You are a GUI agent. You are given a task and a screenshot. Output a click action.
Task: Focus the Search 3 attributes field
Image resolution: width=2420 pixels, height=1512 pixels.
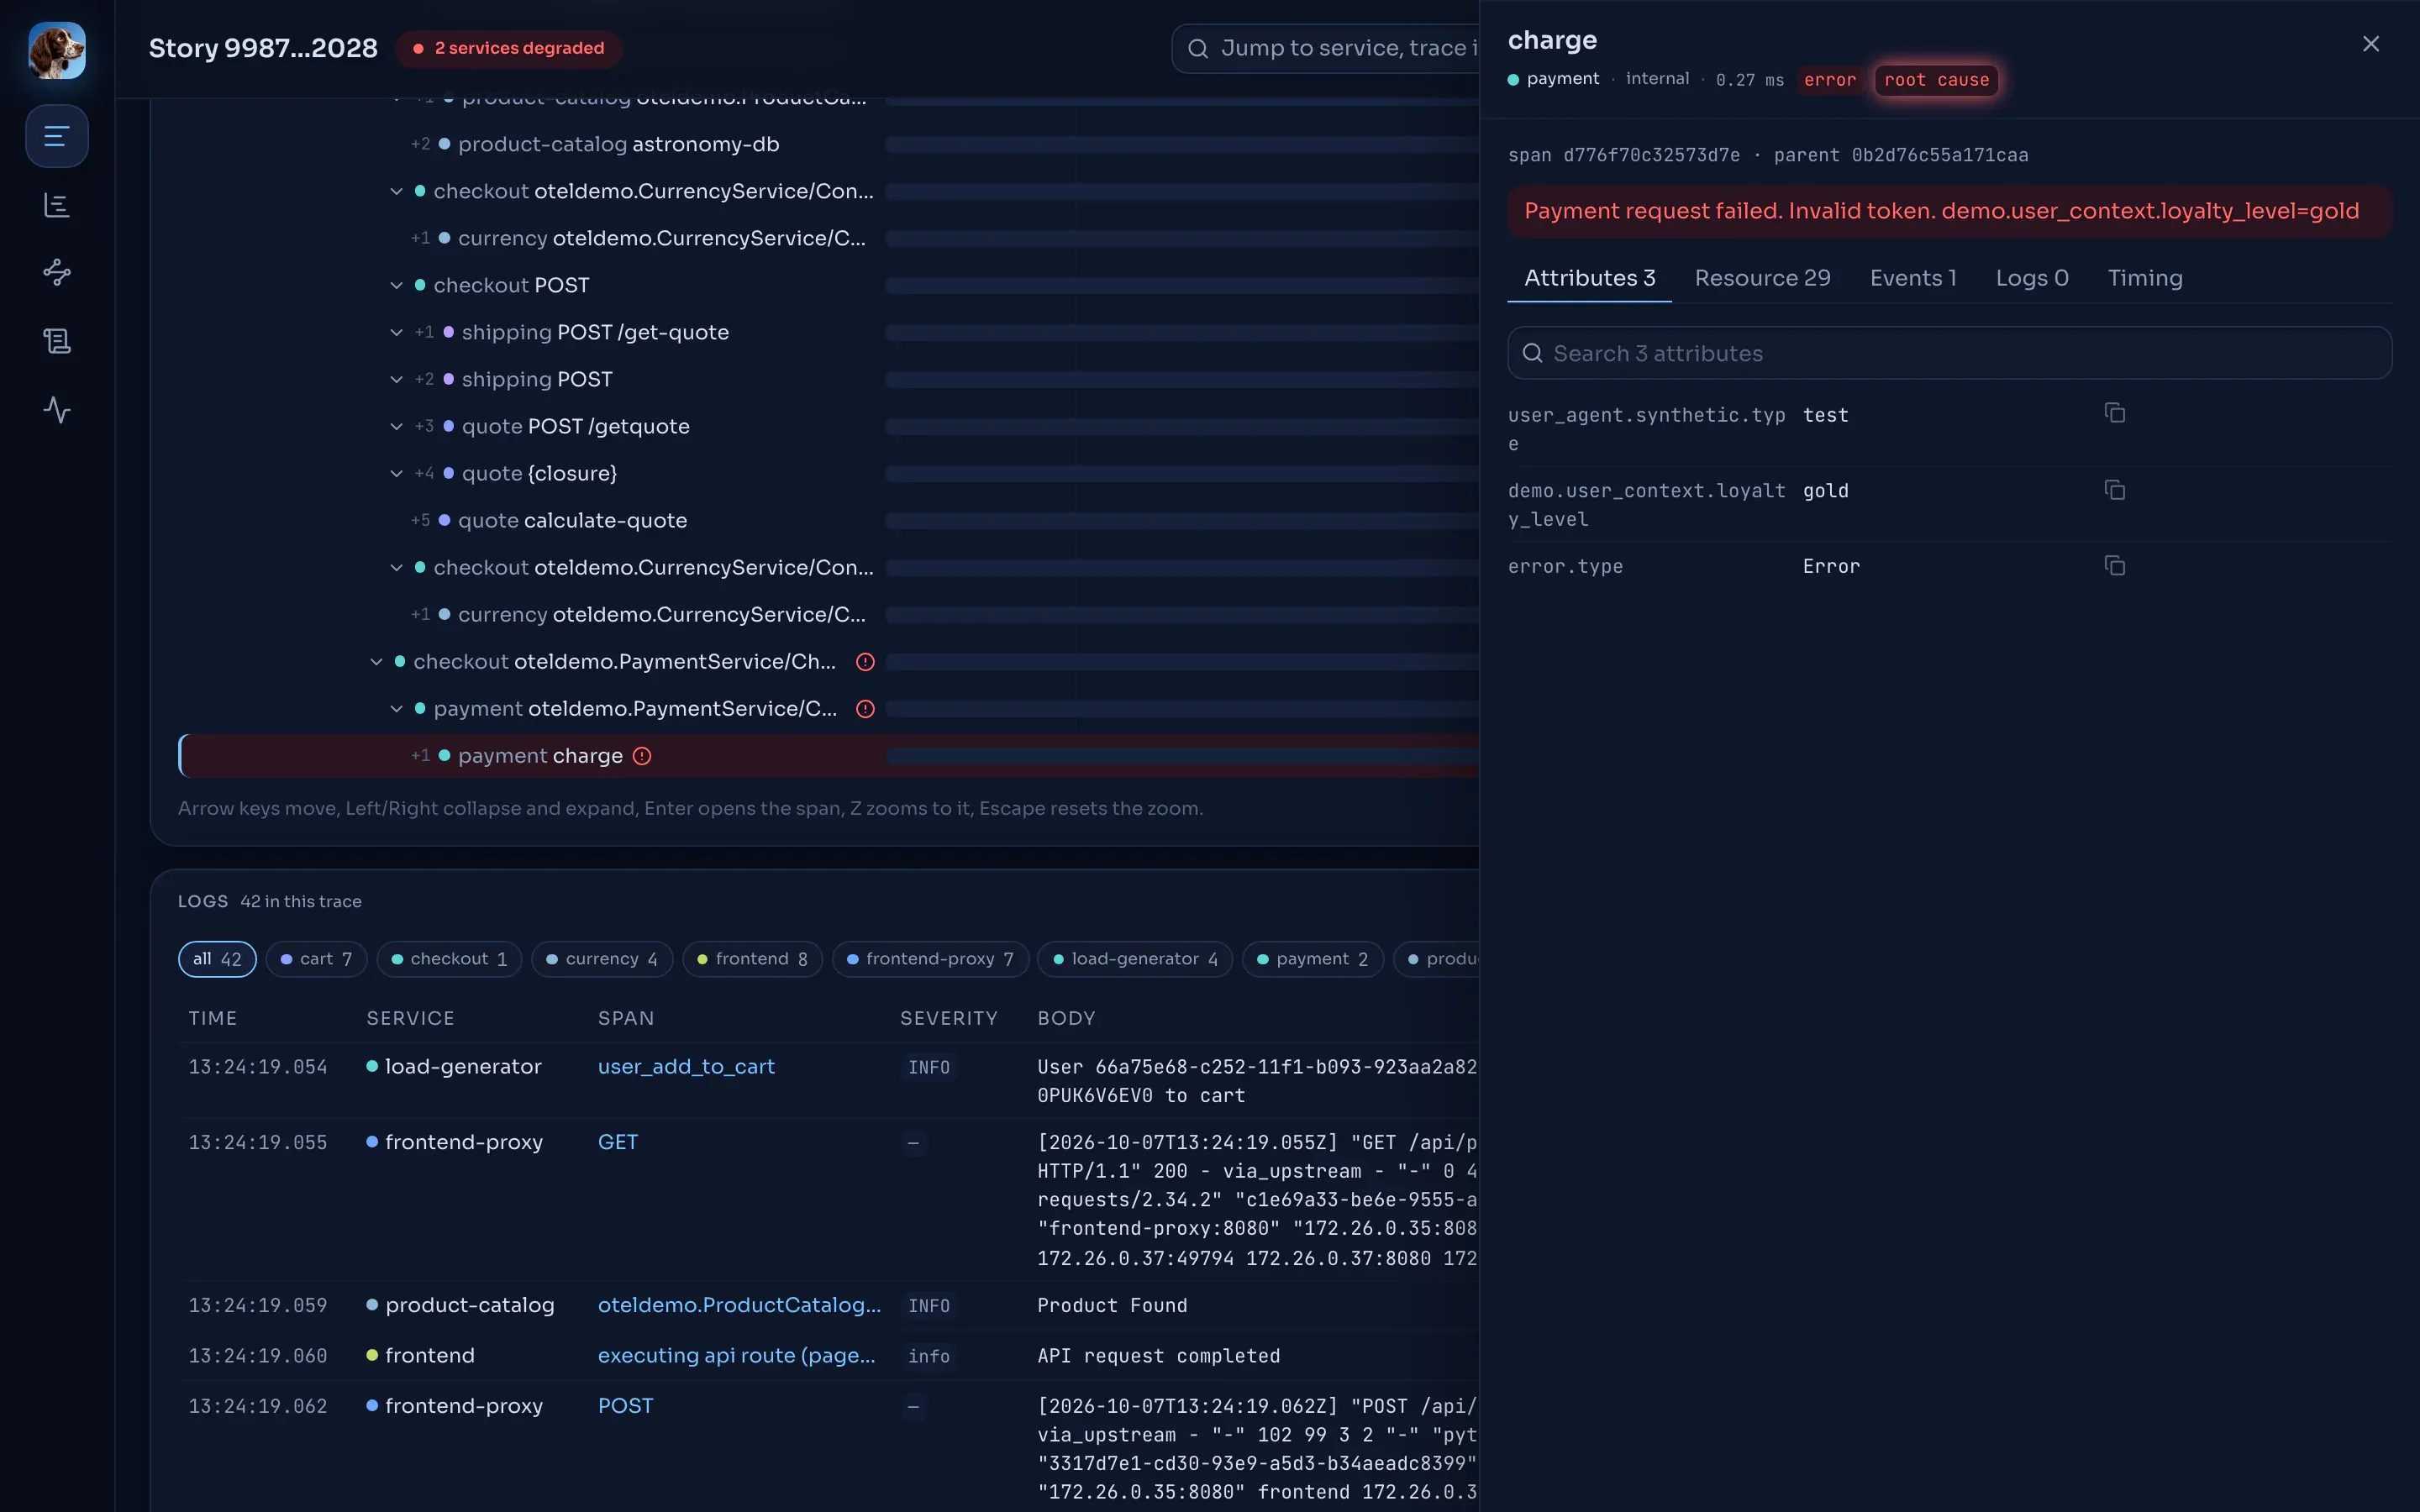click(1949, 353)
